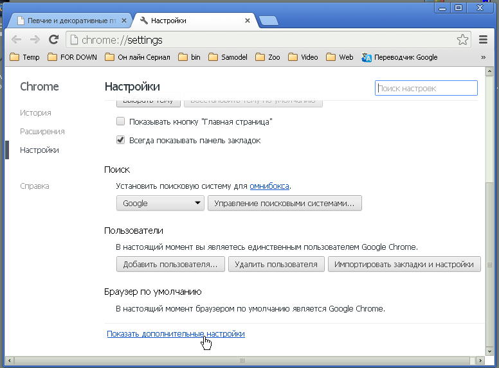Open the Video bookmark folder
The height and width of the screenshot is (368, 499).
click(303, 57)
